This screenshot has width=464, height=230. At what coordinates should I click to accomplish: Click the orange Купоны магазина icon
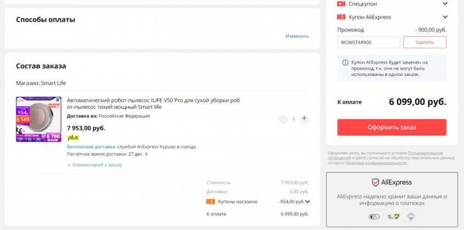(210, 202)
